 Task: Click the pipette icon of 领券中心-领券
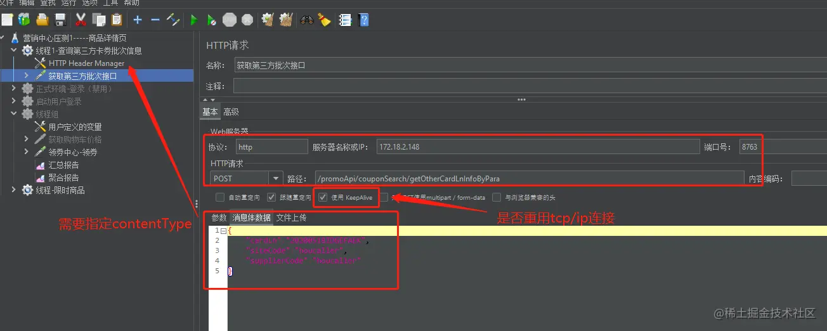[41, 152]
